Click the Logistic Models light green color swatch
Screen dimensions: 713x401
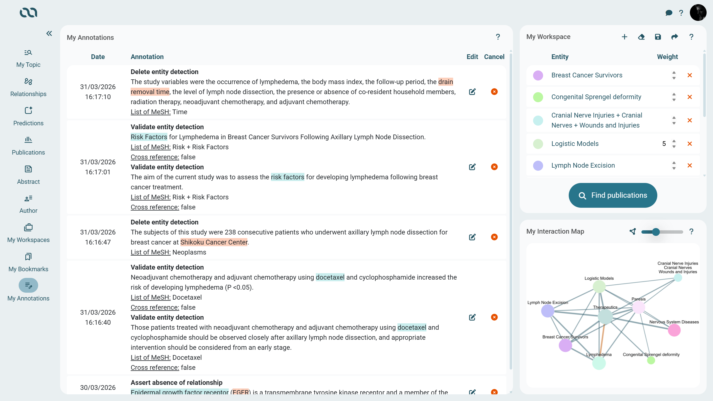pos(538,144)
